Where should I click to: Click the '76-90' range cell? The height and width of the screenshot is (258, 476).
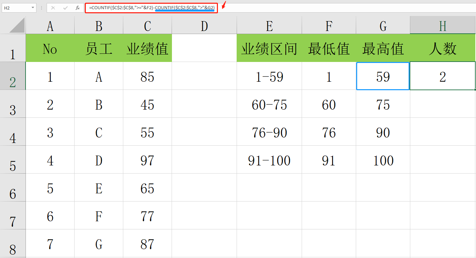269,132
